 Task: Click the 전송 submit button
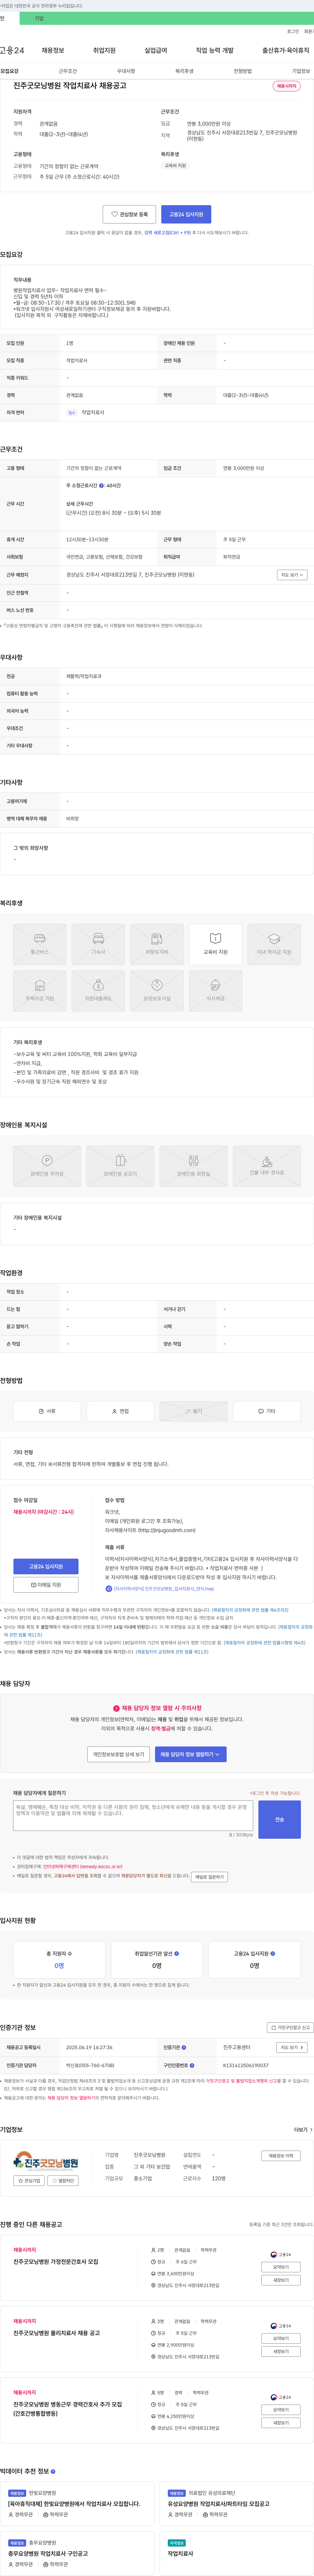(x=279, y=1819)
